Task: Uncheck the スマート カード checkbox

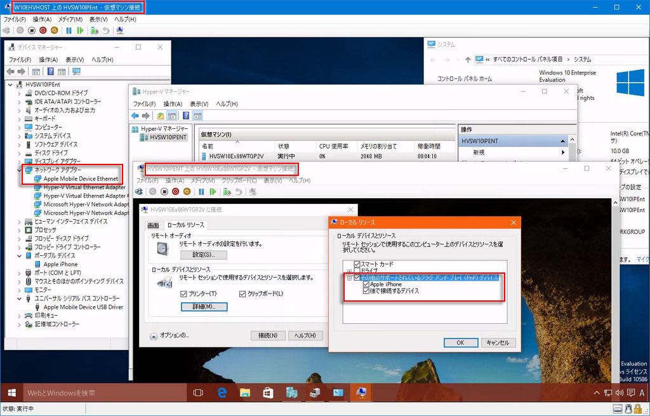Action: (x=357, y=264)
